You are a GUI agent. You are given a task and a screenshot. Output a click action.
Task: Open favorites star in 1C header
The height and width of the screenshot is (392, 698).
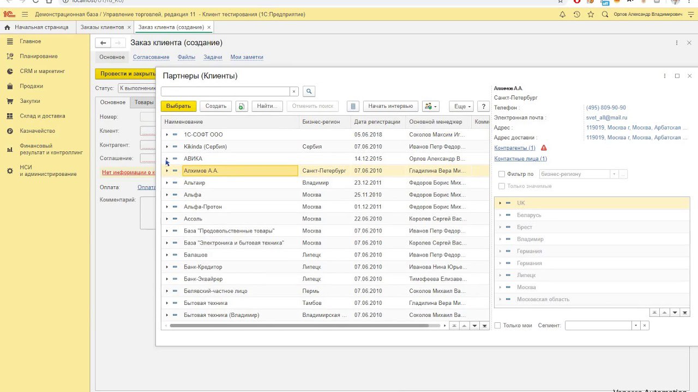(591, 14)
